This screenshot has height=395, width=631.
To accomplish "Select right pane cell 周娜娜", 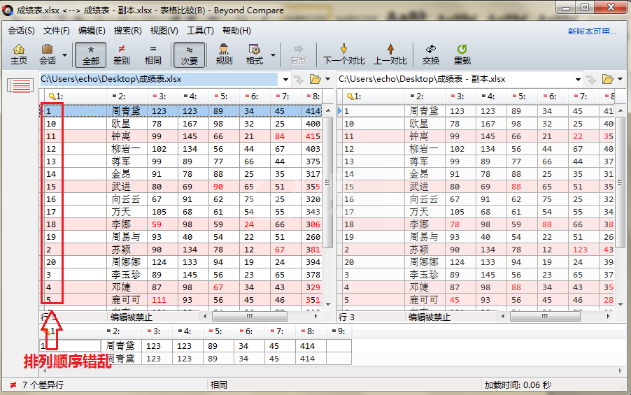I will (425, 262).
